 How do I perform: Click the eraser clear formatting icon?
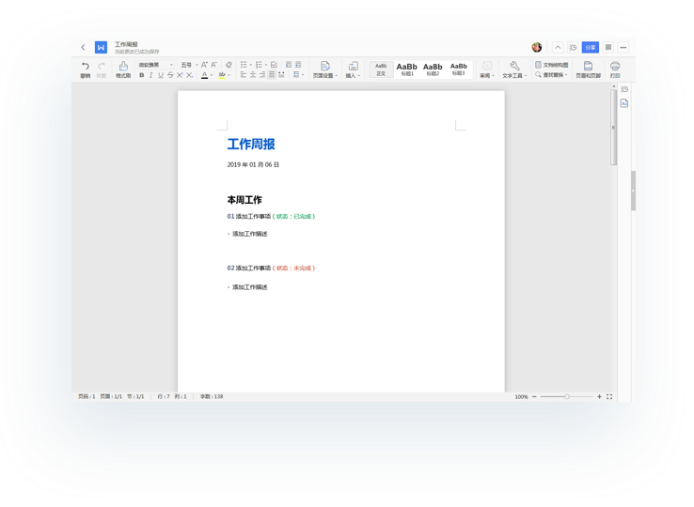click(229, 65)
